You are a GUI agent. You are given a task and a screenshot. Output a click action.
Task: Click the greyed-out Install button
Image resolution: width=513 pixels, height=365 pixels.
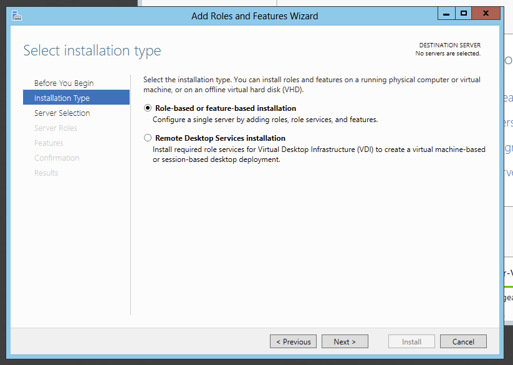pyautogui.click(x=411, y=341)
